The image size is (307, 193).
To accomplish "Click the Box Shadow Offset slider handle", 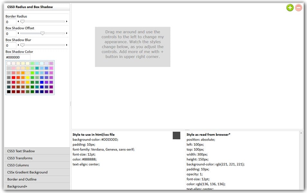I will click(x=42, y=33).
